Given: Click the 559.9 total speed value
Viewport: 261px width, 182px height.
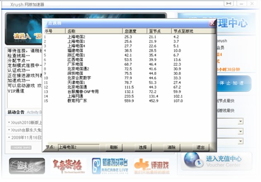Looking at the screenshot, I should coord(129,101).
